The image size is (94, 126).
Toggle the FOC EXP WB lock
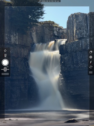[5, 55]
